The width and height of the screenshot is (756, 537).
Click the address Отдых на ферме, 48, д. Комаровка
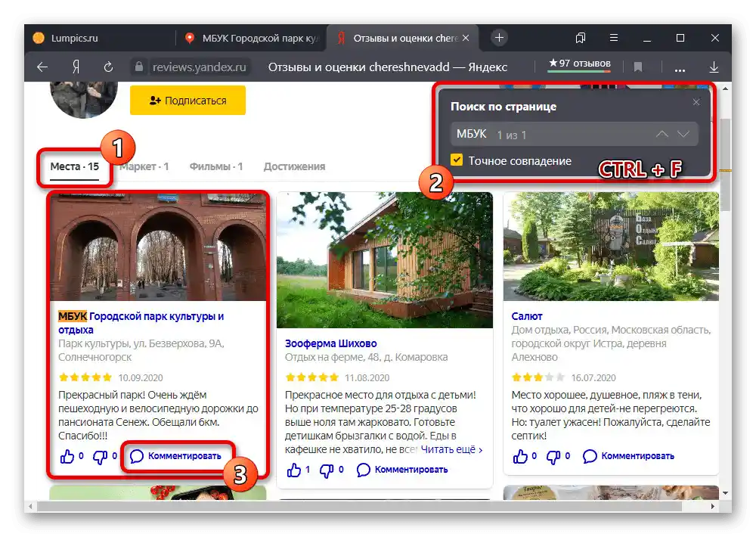click(x=366, y=357)
